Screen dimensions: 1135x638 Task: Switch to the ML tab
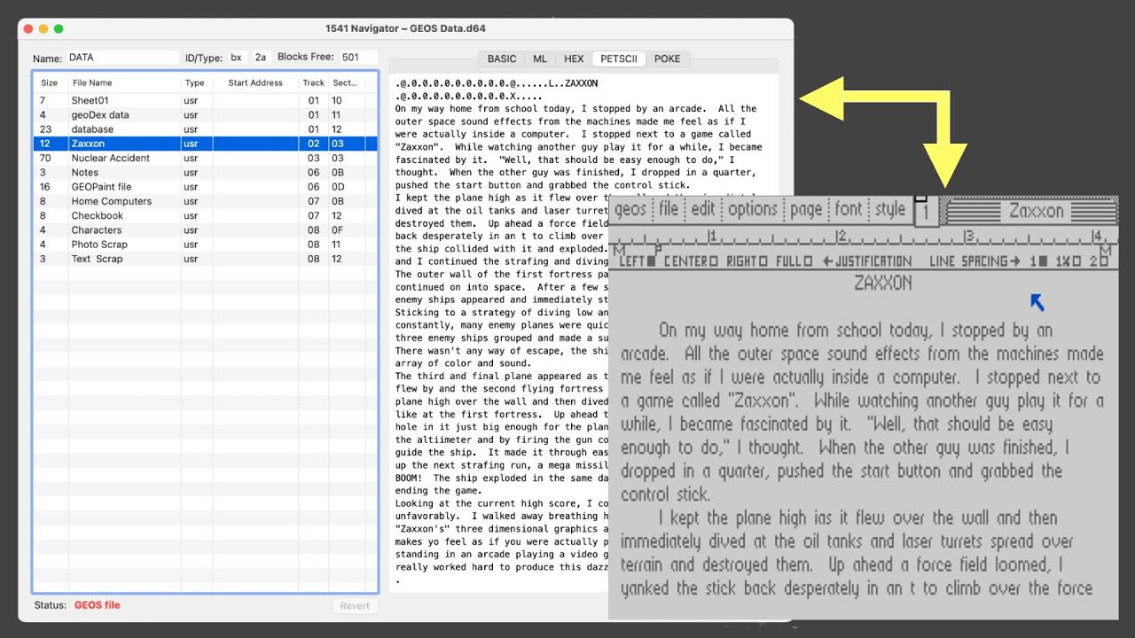(x=540, y=58)
